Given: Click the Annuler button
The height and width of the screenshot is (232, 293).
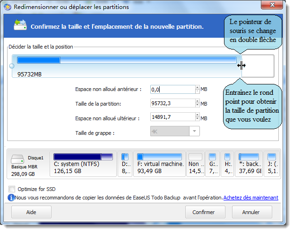Looking at the screenshot, I should click(x=252, y=212).
